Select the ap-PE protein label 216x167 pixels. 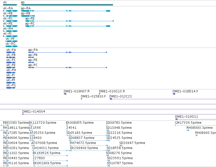point(33,60)
